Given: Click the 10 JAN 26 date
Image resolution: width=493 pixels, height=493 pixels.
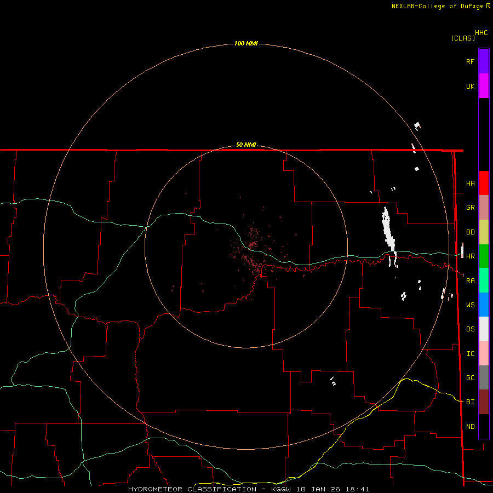Looking at the screenshot, I should pyautogui.click(x=318, y=489).
